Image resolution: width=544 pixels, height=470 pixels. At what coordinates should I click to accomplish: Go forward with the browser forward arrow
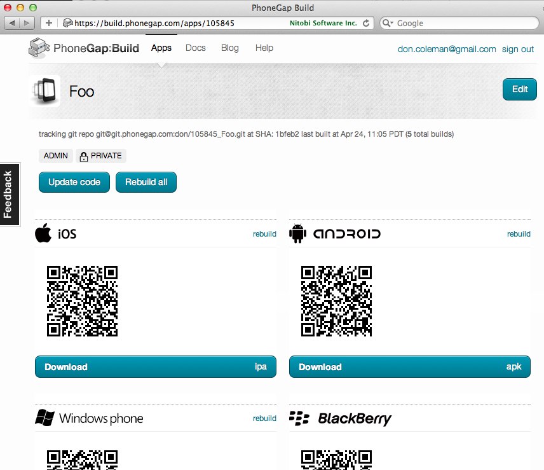click(27, 23)
